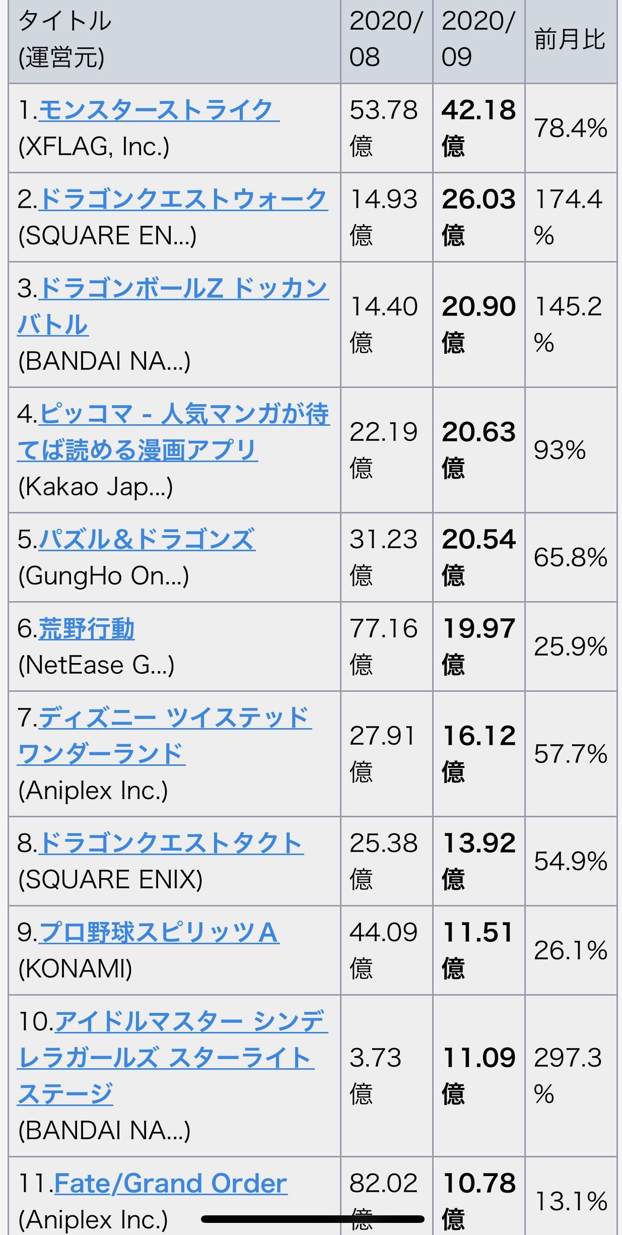Open the パズル&ドラゴンズ link
Image resolution: width=622 pixels, height=1235 pixels.
(147, 540)
